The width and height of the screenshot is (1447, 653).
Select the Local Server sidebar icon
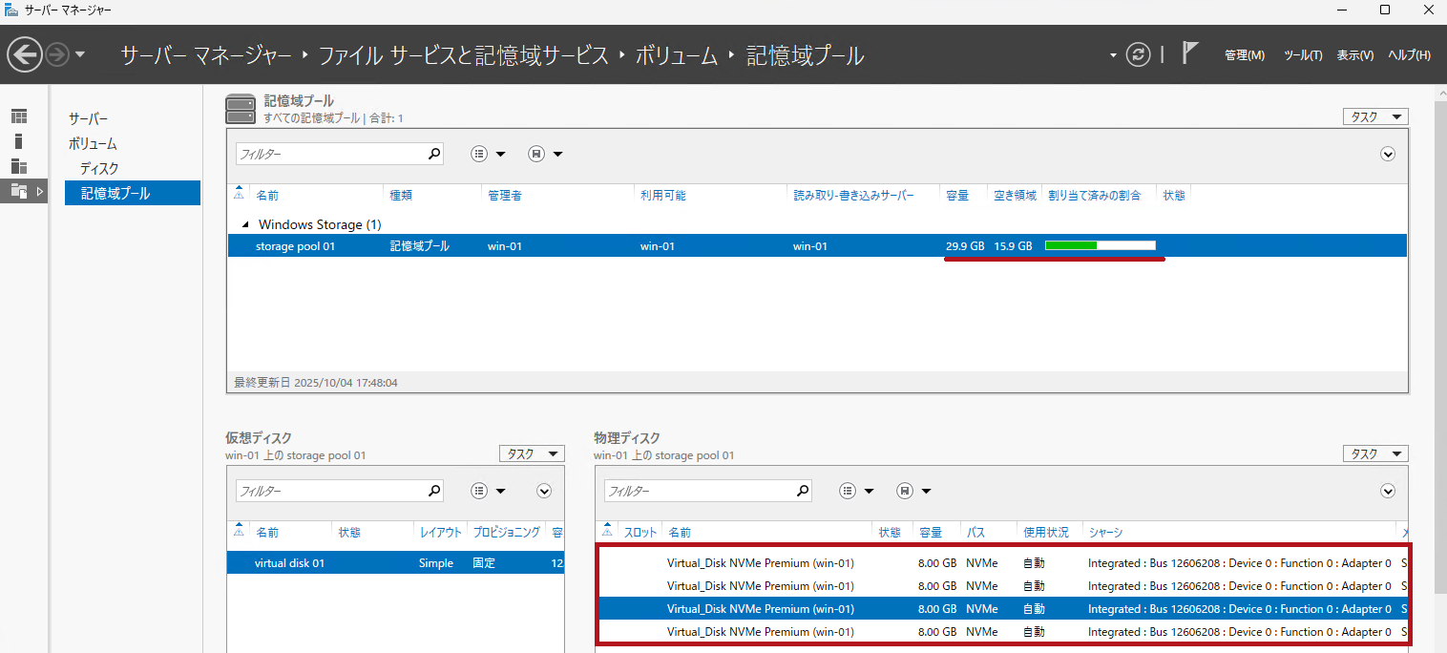pyautogui.click(x=19, y=141)
